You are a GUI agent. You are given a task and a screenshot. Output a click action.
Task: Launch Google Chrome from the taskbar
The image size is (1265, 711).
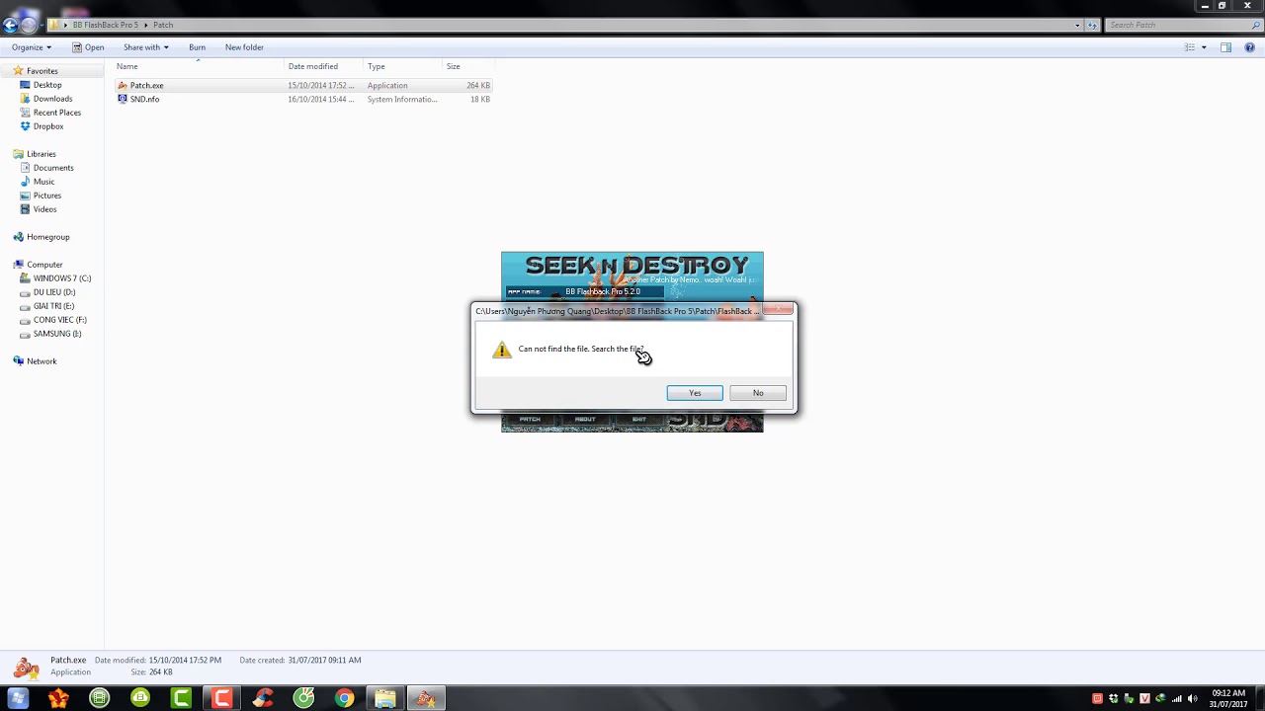[x=344, y=699]
